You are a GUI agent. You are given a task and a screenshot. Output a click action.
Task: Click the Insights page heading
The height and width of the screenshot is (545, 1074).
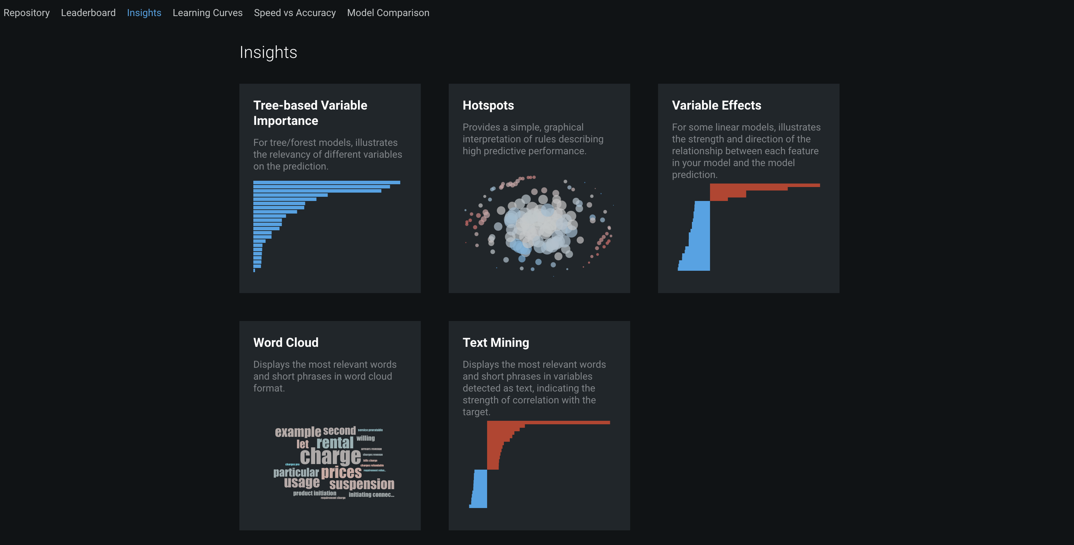click(x=268, y=52)
